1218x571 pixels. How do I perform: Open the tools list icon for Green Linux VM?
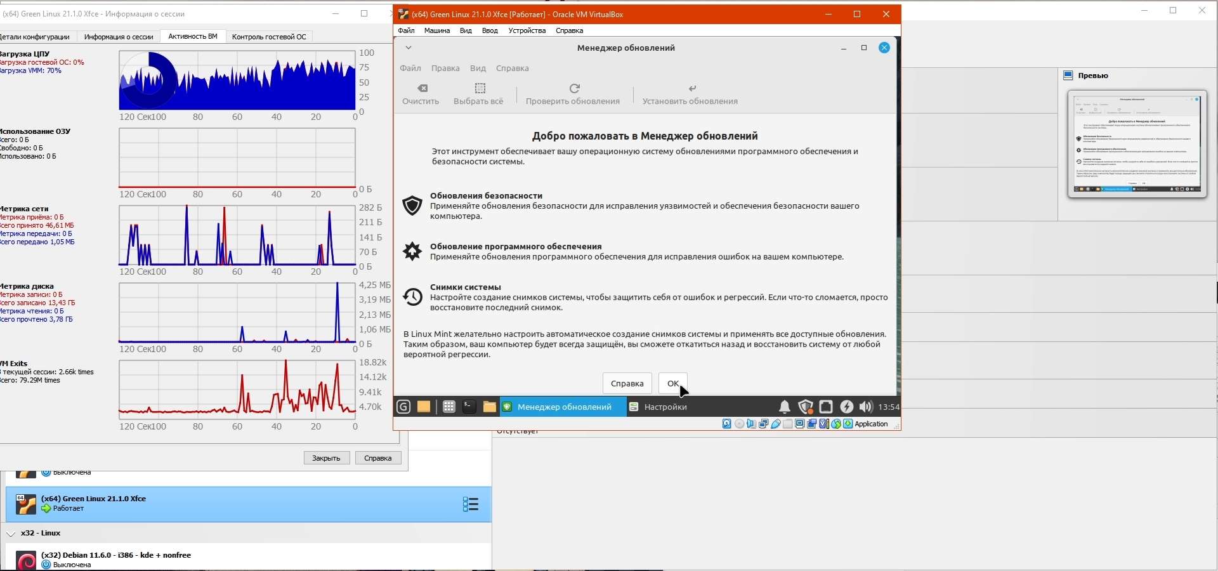point(471,504)
